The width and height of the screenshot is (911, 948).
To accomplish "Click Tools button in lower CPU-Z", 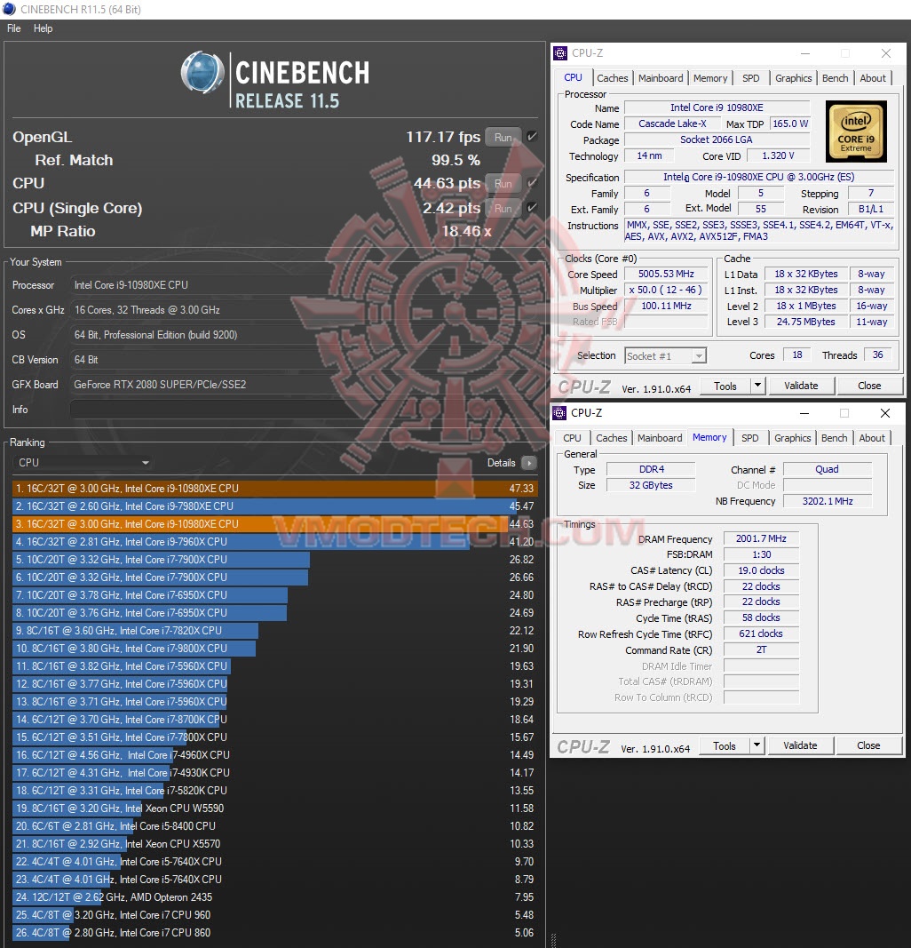I will click(x=724, y=746).
